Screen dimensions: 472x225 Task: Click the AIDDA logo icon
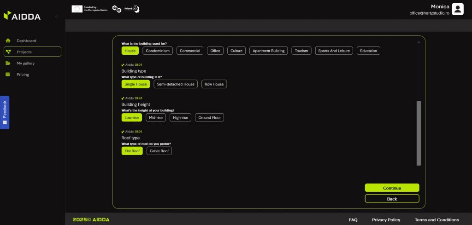(x=7, y=16)
